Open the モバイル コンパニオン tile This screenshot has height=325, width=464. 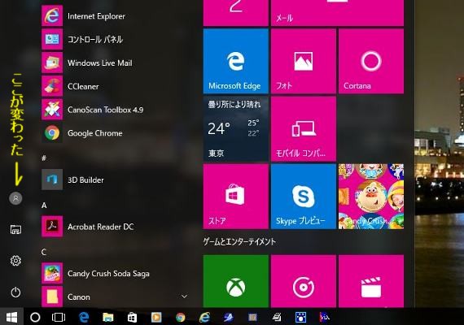[x=304, y=129]
